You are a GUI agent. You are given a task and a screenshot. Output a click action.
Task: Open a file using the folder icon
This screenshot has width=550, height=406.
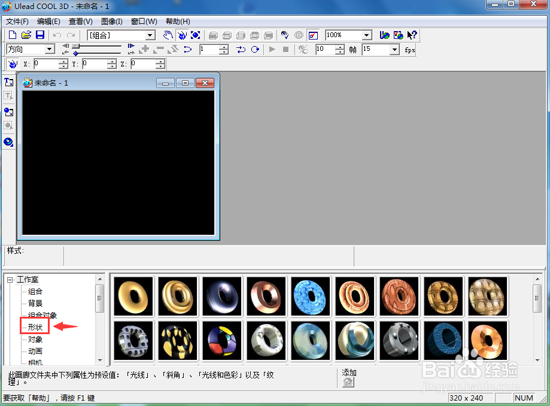point(26,35)
